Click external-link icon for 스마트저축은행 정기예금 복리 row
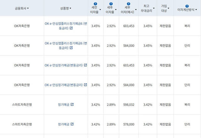Viewport: 201px width, 138px height. point(72,104)
